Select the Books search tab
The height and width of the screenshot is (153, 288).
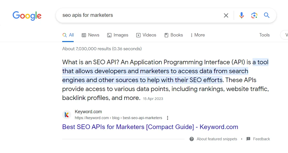pos(173,35)
